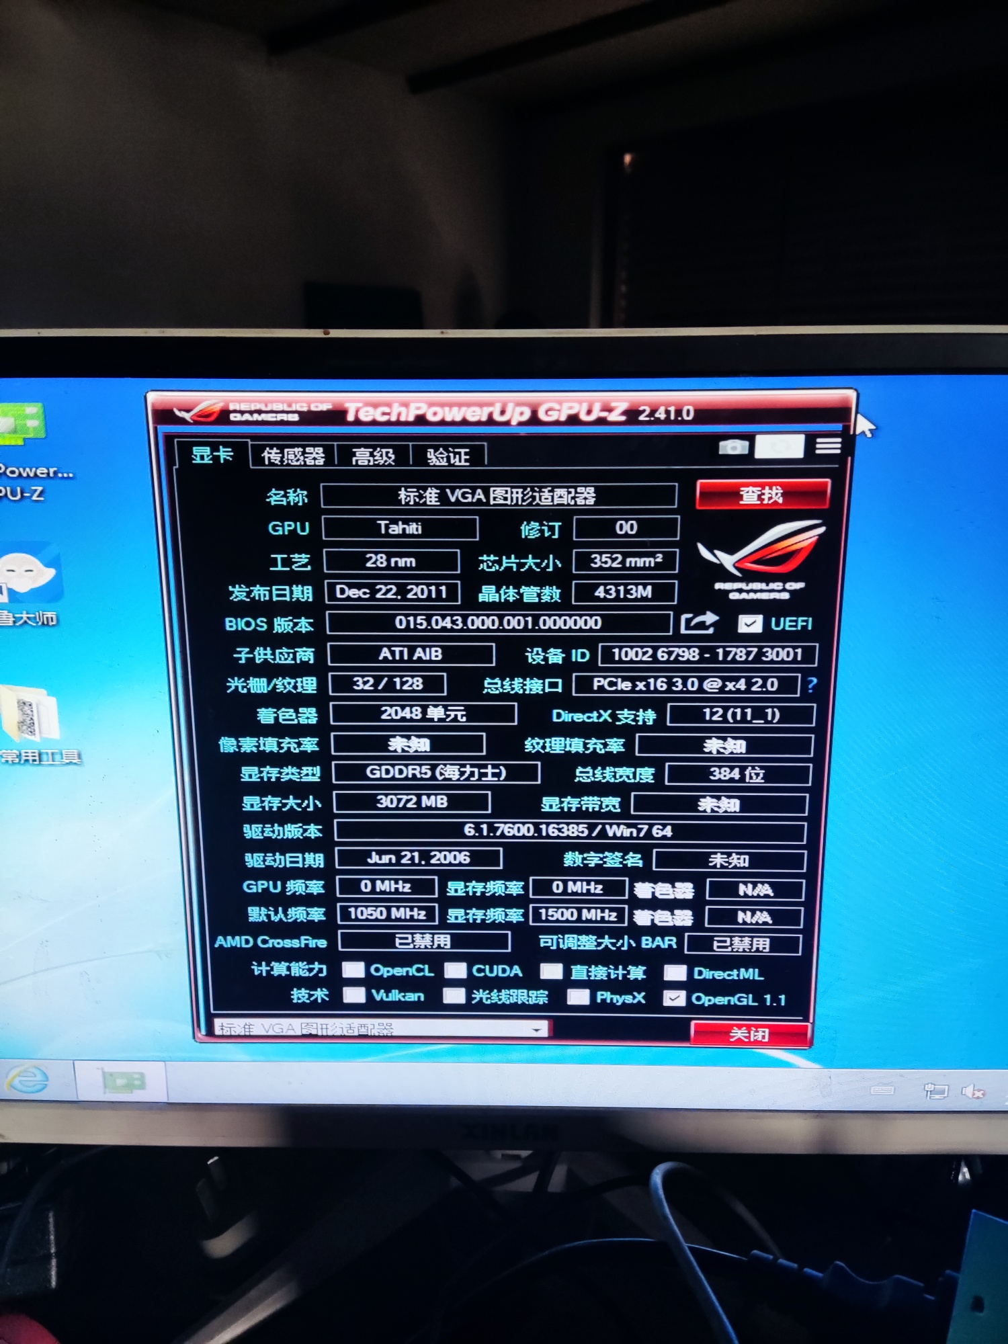Click the red 查找 button

coord(763,495)
